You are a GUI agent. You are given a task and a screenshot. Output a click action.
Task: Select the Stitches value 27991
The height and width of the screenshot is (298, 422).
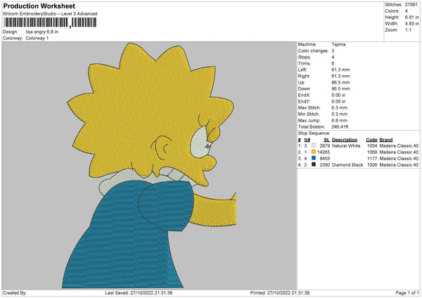point(411,5)
